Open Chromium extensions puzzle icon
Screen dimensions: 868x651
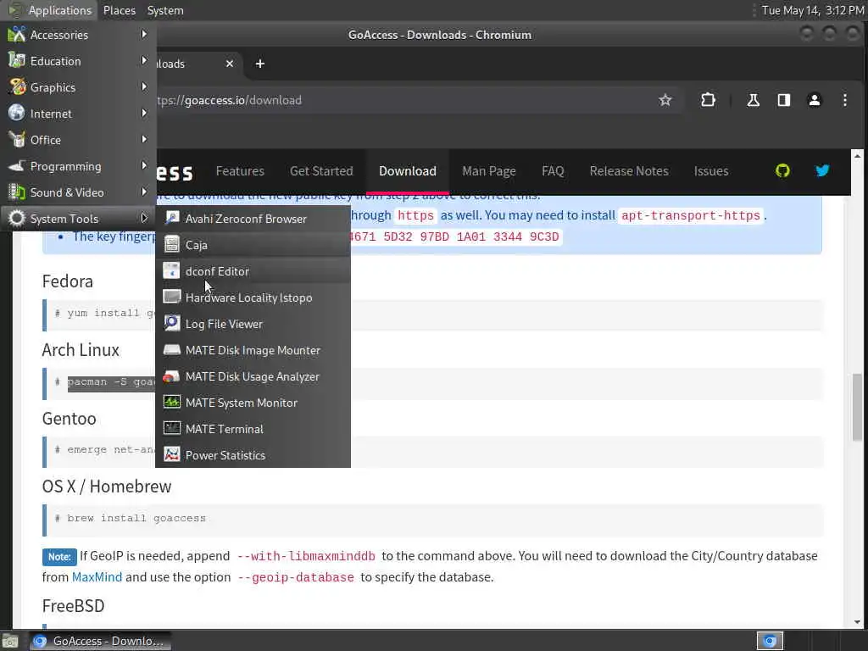pos(708,100)
